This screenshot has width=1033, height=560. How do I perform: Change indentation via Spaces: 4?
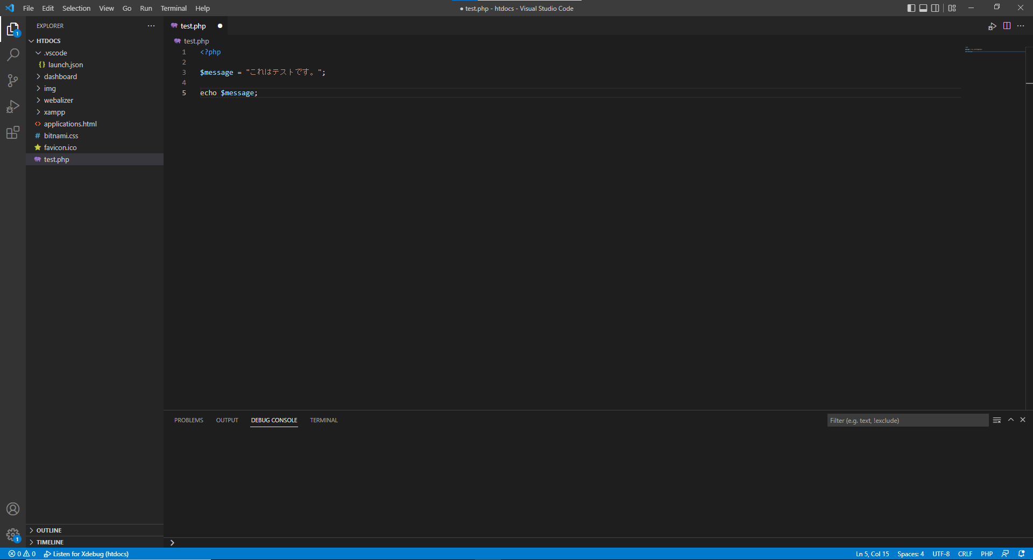(x=910, y=554)
